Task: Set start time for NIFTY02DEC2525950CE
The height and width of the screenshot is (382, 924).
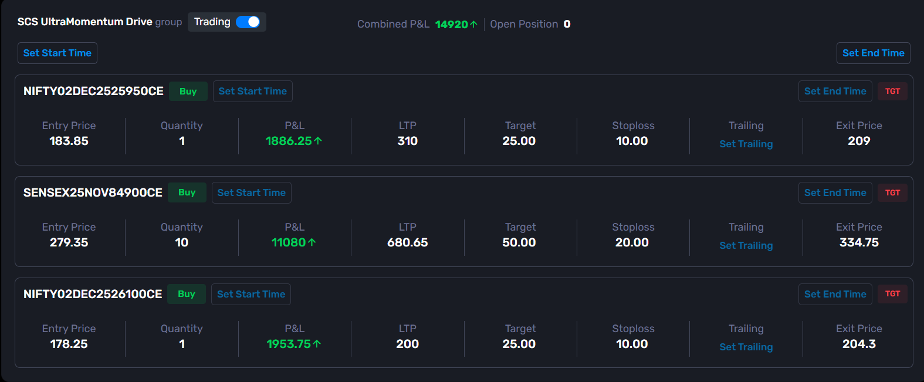Action: click(253, 91)
